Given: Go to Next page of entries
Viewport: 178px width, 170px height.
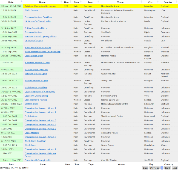Looking at the screenshot, I should [167, 168].
